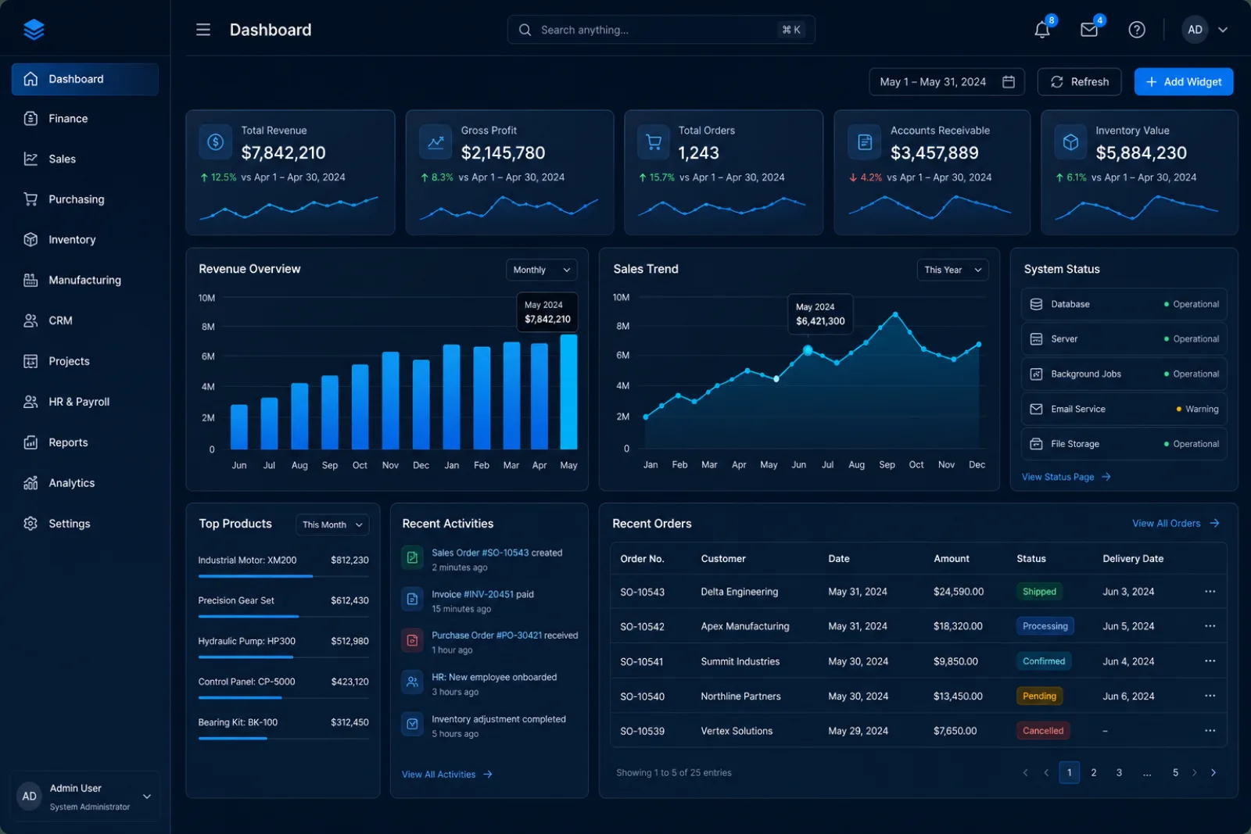Click the Inventory adjustment activity icon
Screen dimensions: 1251x834
(412, 725)
